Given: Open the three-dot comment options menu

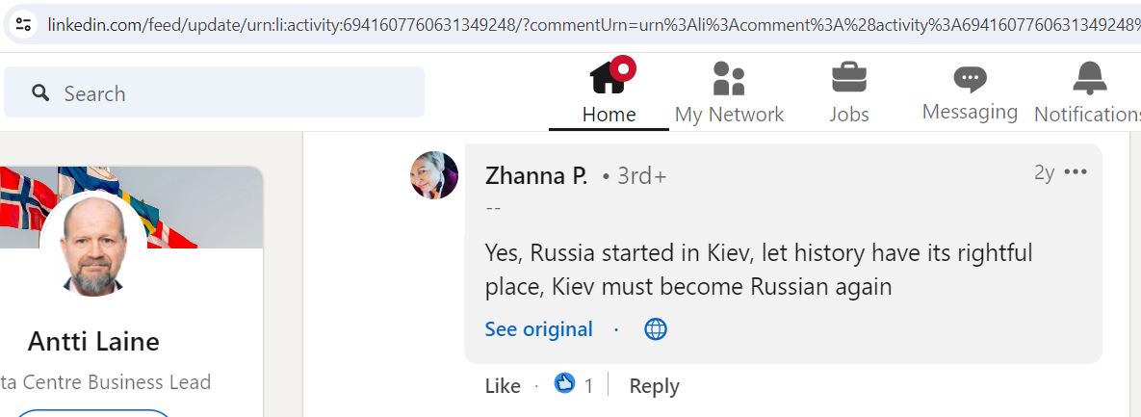Looking at the screenshot, I should click(x=1075, y=171).
